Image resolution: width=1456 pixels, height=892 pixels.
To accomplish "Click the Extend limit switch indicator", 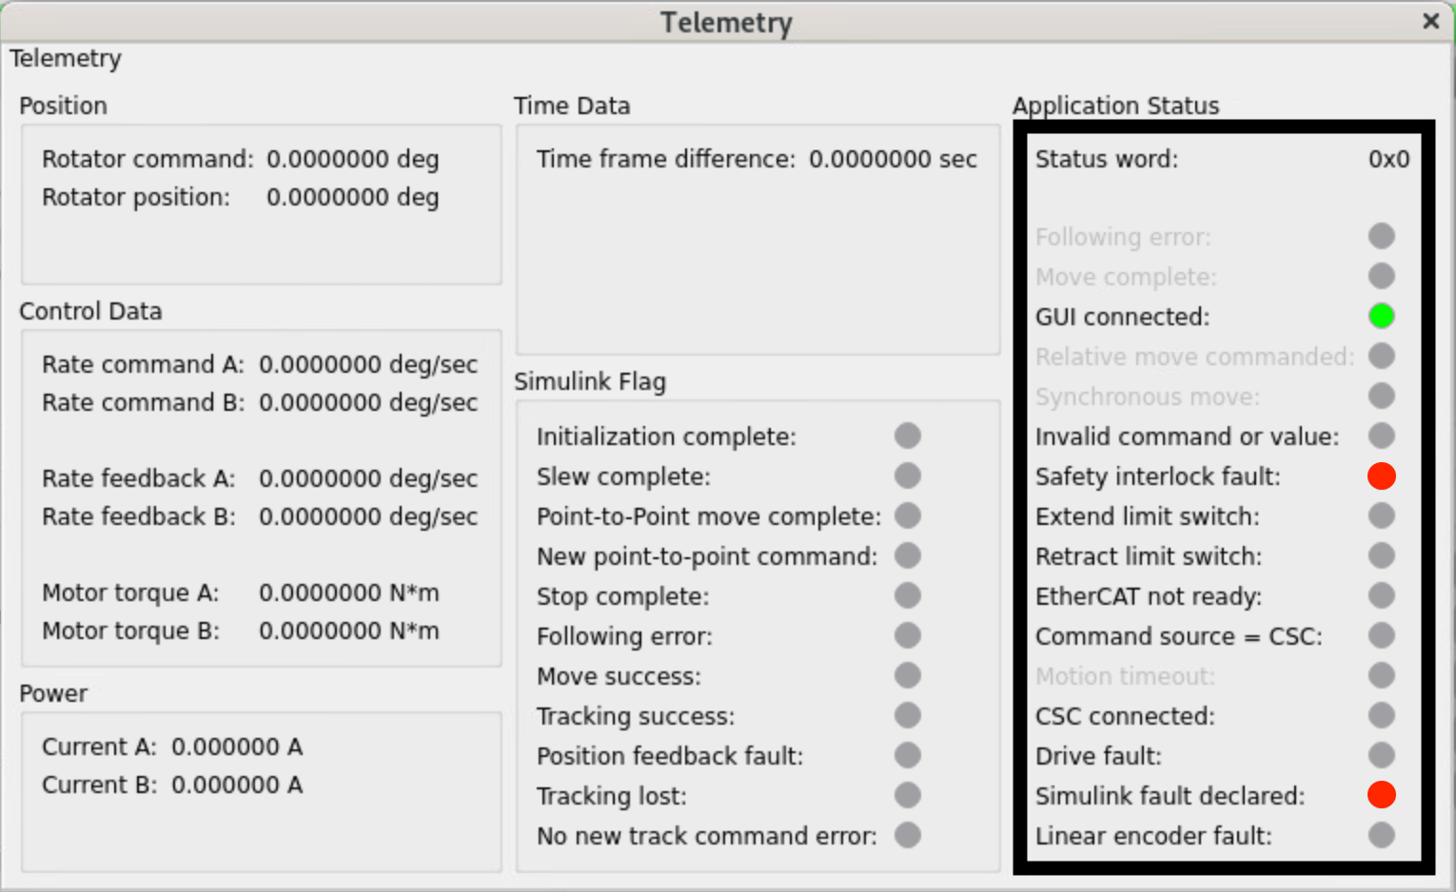I will [x=1381, y=515].
